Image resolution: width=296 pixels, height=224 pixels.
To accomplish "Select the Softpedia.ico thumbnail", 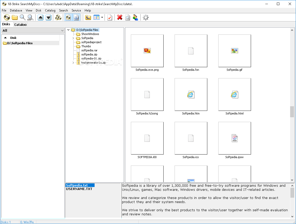I will coord(191,138).
